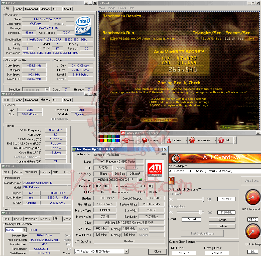Pick the navy blue swatch in Paint palette
Viewport: 261px width, 256px height.
117,137
